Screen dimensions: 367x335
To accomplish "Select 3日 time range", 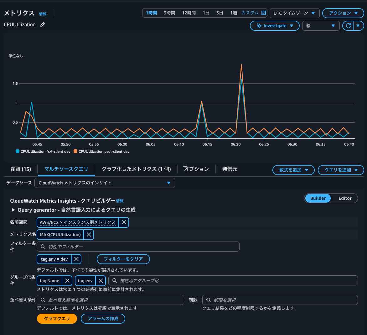I will coord(219,13).
